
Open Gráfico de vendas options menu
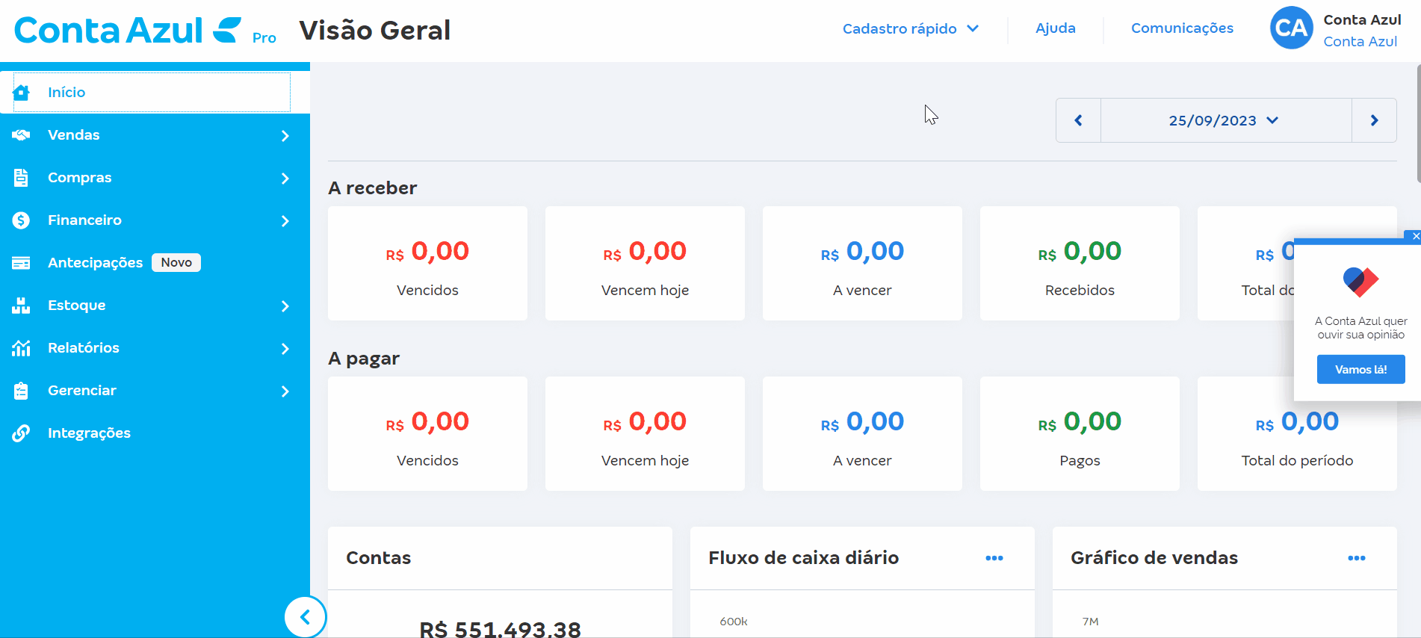pyautogui.click(x=1357, y=558)
